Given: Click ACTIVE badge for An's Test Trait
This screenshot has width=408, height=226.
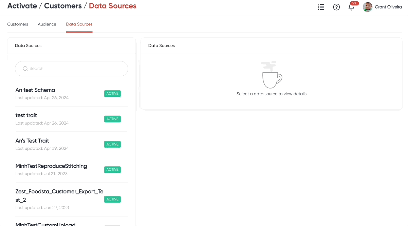Looking at the screenshot, I should point(112,144).
